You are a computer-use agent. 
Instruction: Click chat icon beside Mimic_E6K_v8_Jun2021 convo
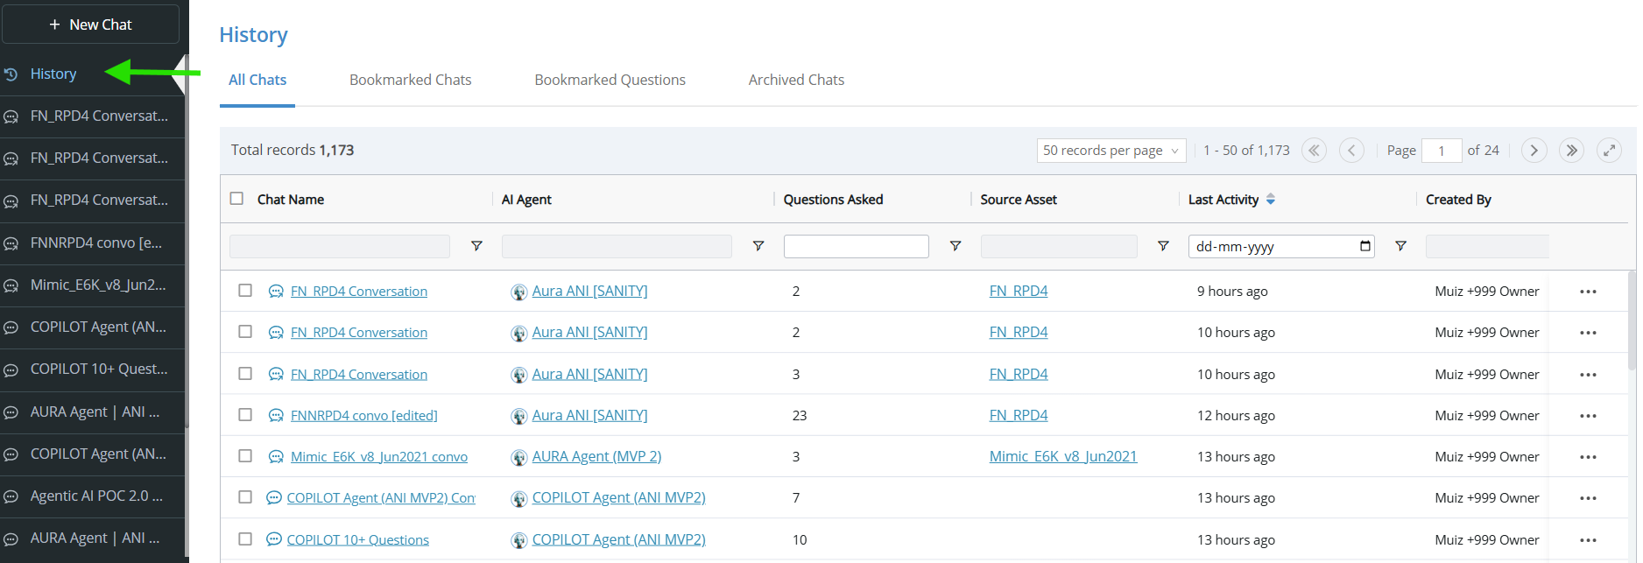(276, 457)
